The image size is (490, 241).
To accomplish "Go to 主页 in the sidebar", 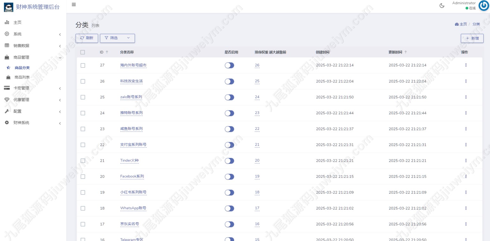I will [17, 23].
